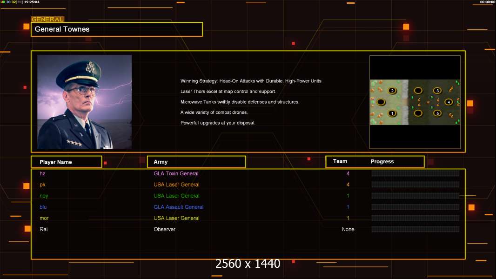Pick start position 3 on the minimap

(x=437, y=91)
